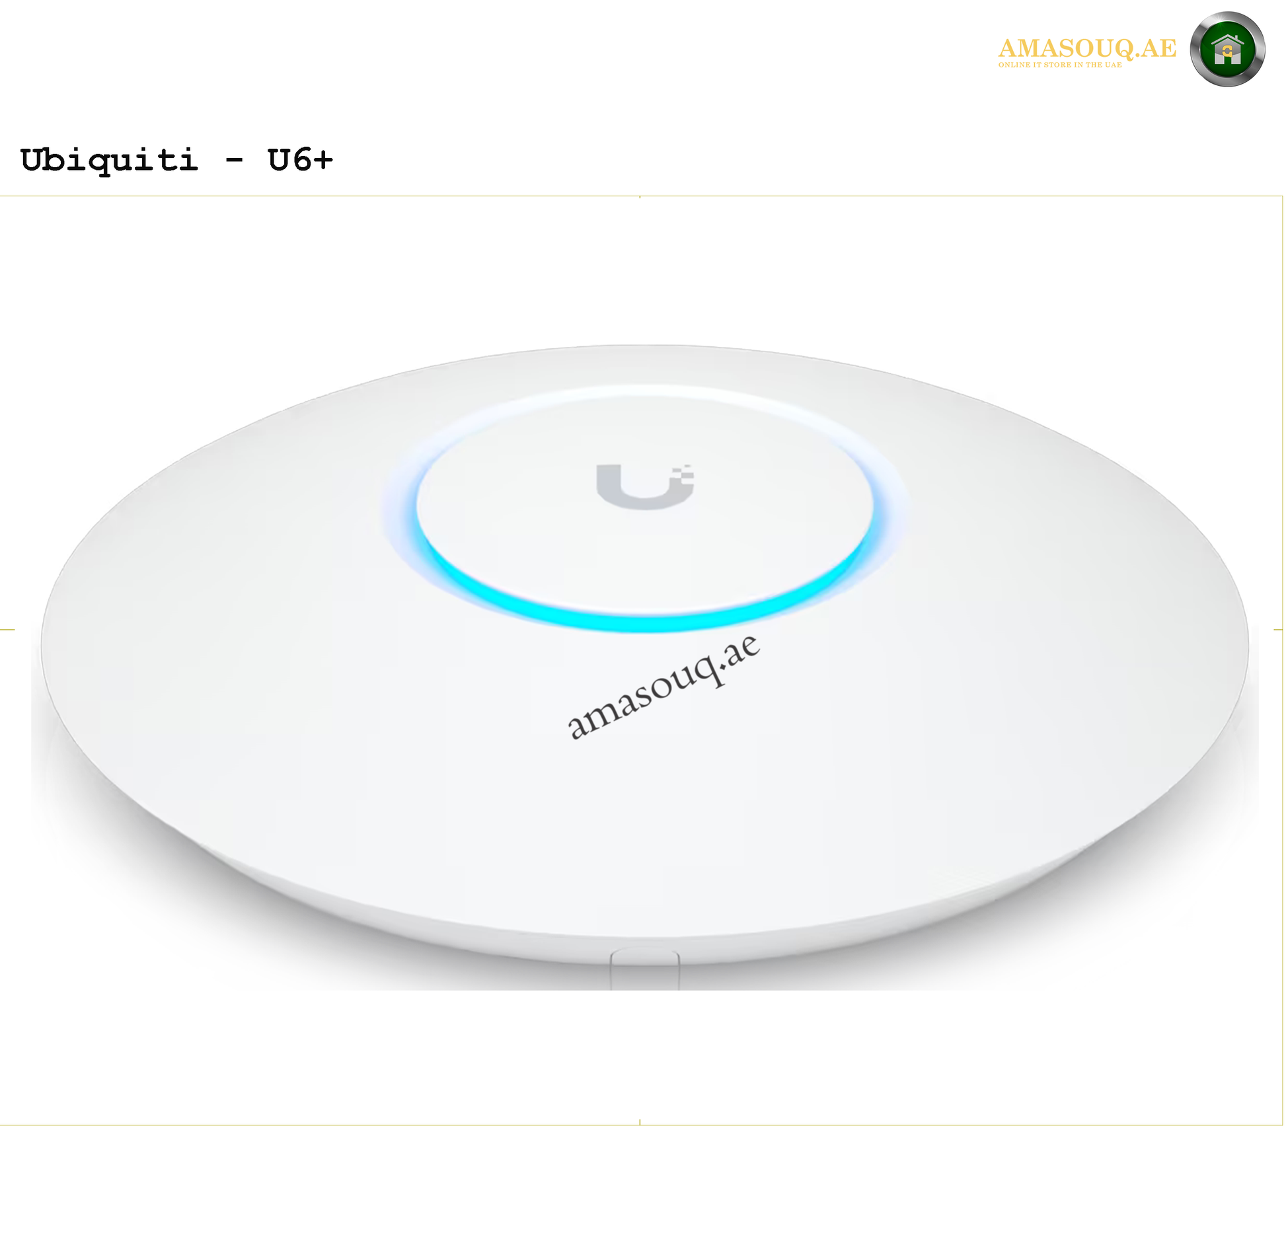Click the green home icon badge
This screenshot has width=1286, height=1239.
(1227, 49)
